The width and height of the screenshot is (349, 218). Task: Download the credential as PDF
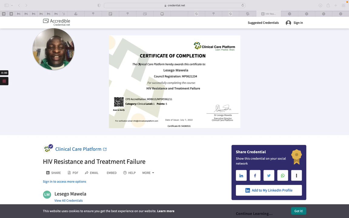tap(73, 173)
